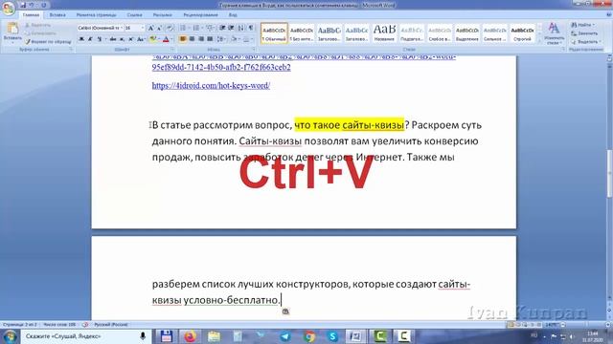Toggle bold Ж formatting

[x=81, y=39]
